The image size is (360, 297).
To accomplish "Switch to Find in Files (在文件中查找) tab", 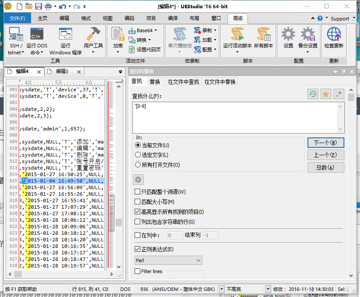I will [183, 82].
